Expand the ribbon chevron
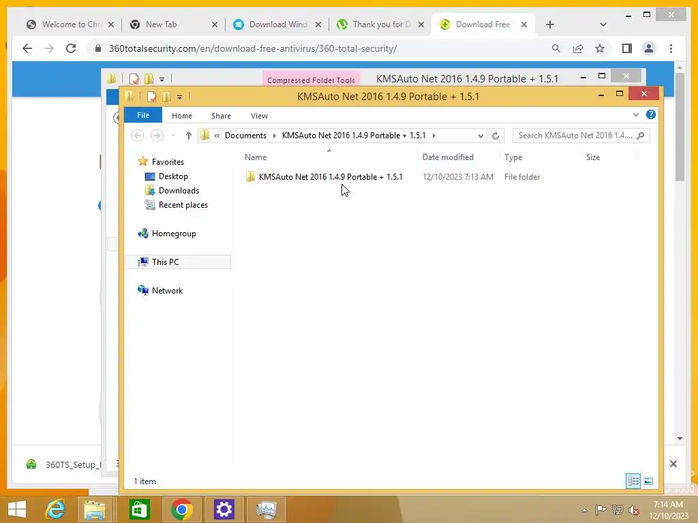This screenshot has height=523, width=698. (636, 114)
